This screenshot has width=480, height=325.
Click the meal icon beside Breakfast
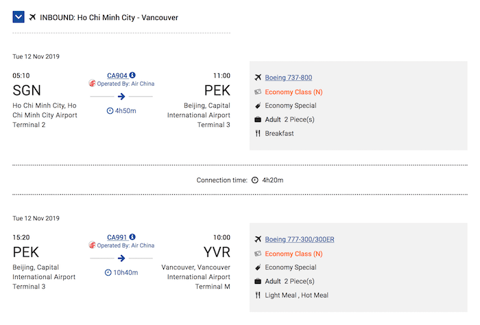coord(258,134)
